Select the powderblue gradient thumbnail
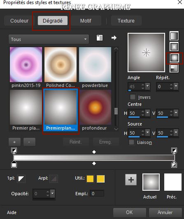 (x=95, y=67)
